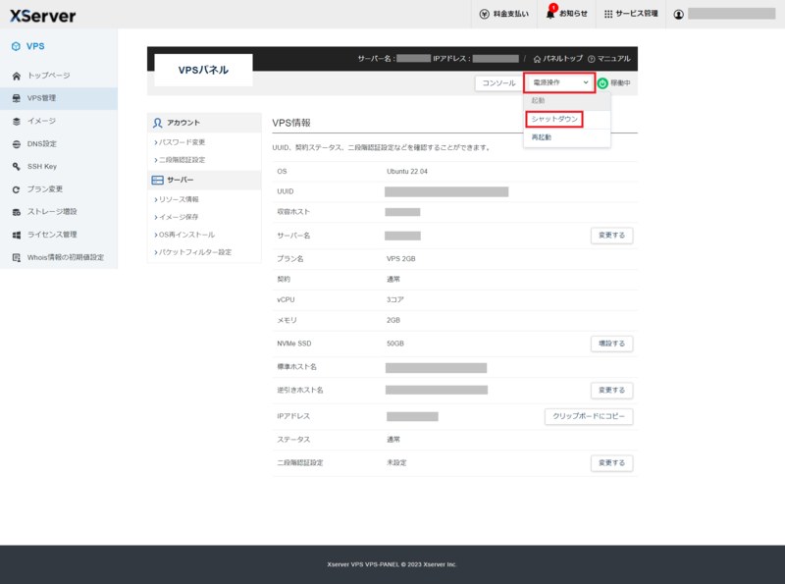Viewport: 785px width, 584px height.
Task: Click クリップボードにコピー button
Action: [589, 416]
